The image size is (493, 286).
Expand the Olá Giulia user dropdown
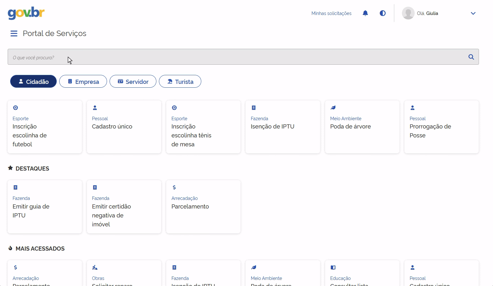point(473,13)
